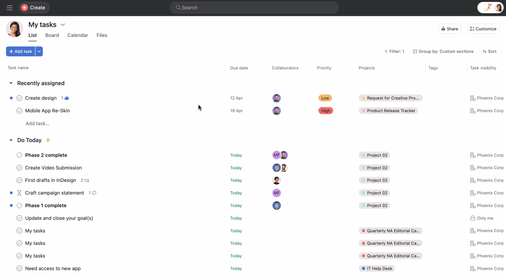Click the profile avatar in the top right
The image size is (506, 276).
498,8
